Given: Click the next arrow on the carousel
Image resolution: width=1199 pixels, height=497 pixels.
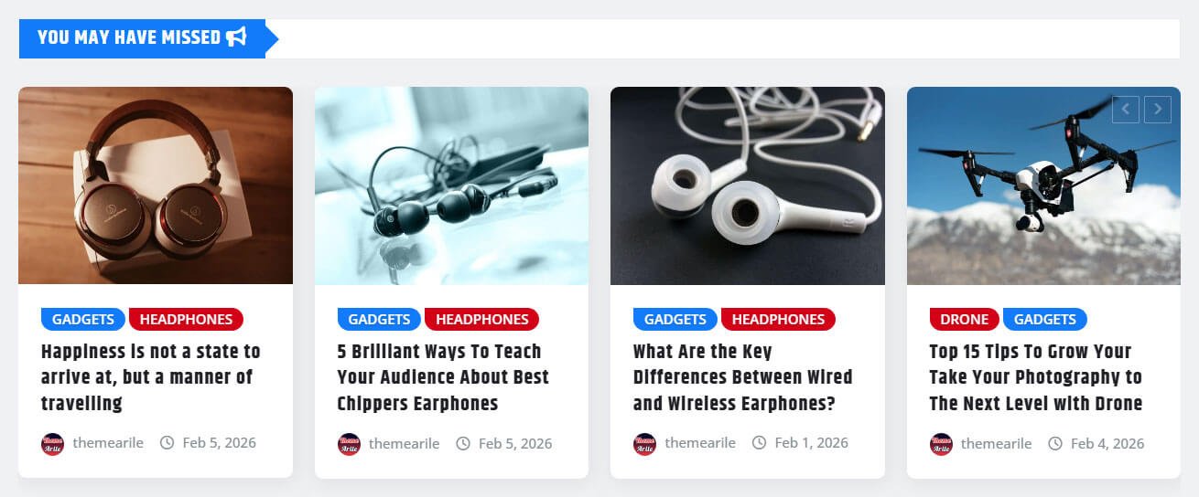Looking at the screenshot, I should tap(1158, 110).
